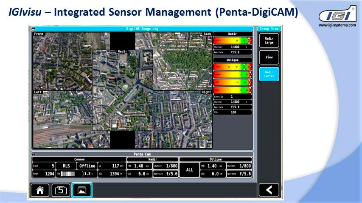This screenshot has width=362, height=203.
Task: Select Nadir Aperture f/5.6 in side panel
Action: [233, 52]
